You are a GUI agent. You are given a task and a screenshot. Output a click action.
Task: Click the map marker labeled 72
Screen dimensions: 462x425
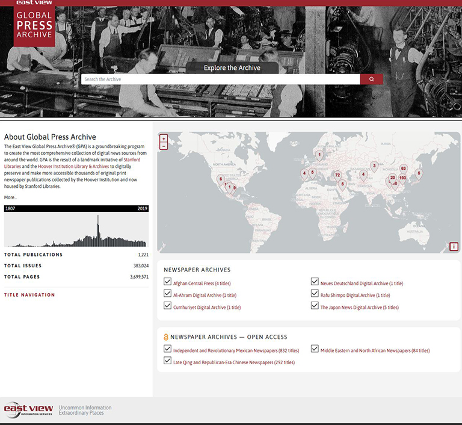[x=337, y=176]
